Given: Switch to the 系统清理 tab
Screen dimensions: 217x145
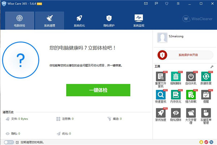Looking at the screenshot, I should pyautogui.click(x=50, y=21).
